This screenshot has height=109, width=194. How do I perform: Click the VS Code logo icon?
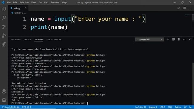click(x=3, y=2)
